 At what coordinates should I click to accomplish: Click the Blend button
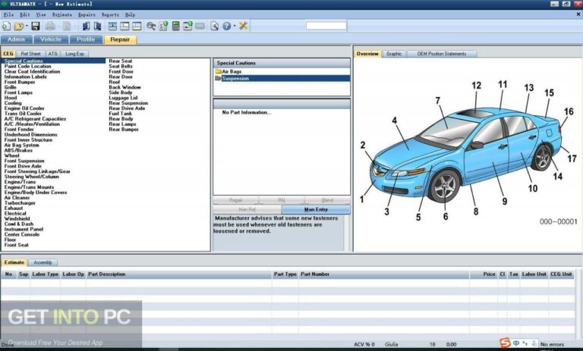click(327, 200)
